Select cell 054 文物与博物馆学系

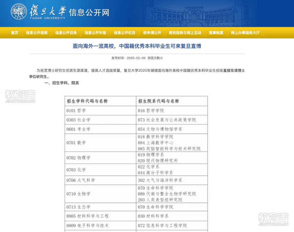click(x=172, y=129)
